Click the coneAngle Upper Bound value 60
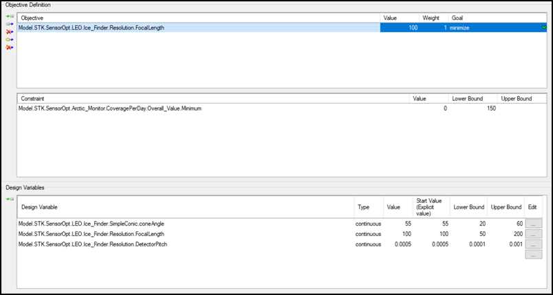This screenshot has width=553, height=295. click(x=506, y=224)
